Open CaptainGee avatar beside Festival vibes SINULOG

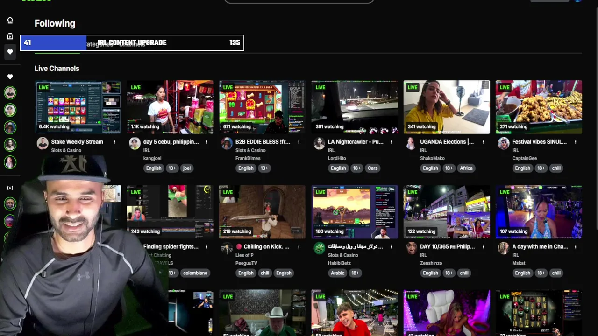click(503, 143)
